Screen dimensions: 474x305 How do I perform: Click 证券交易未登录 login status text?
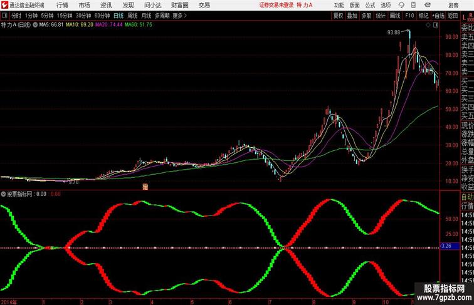click(276, 5)
